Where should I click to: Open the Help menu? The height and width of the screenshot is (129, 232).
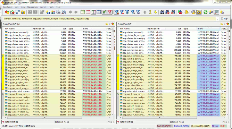tap(58, 7)
